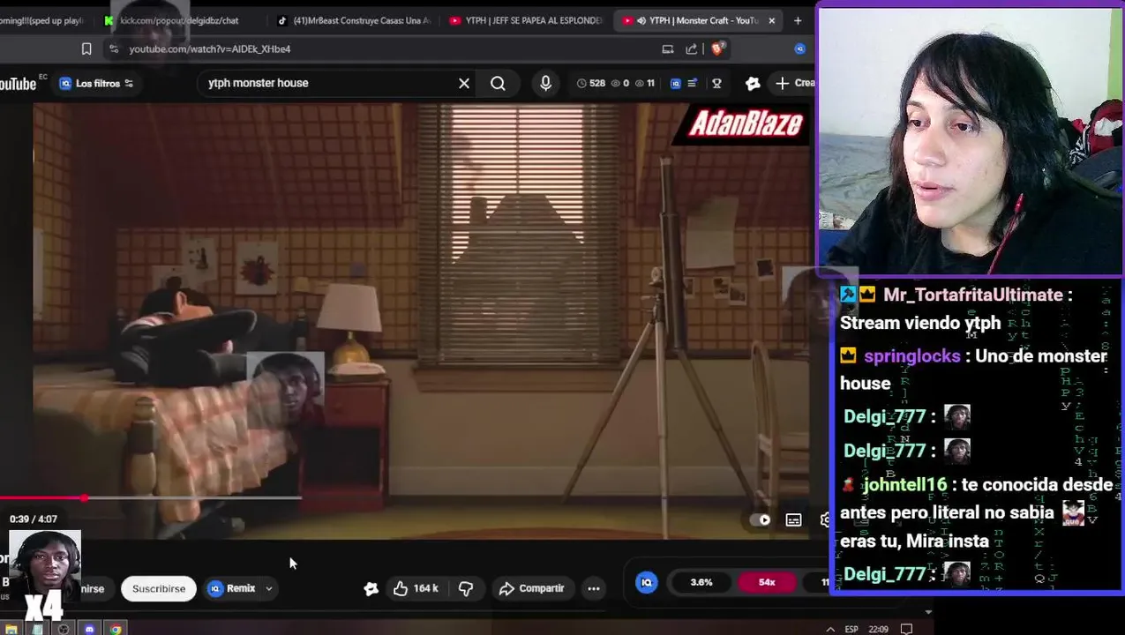Click the browser address bar URL
Viewport: 1125px width, 635px height.
[210, 49]
